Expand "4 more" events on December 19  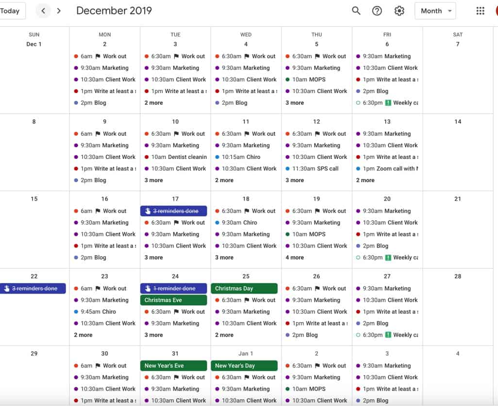[295, 258]
